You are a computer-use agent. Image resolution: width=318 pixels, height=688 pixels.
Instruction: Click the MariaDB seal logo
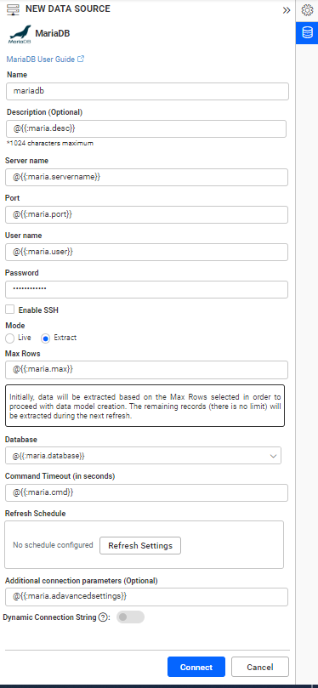(x=20, y=35)
